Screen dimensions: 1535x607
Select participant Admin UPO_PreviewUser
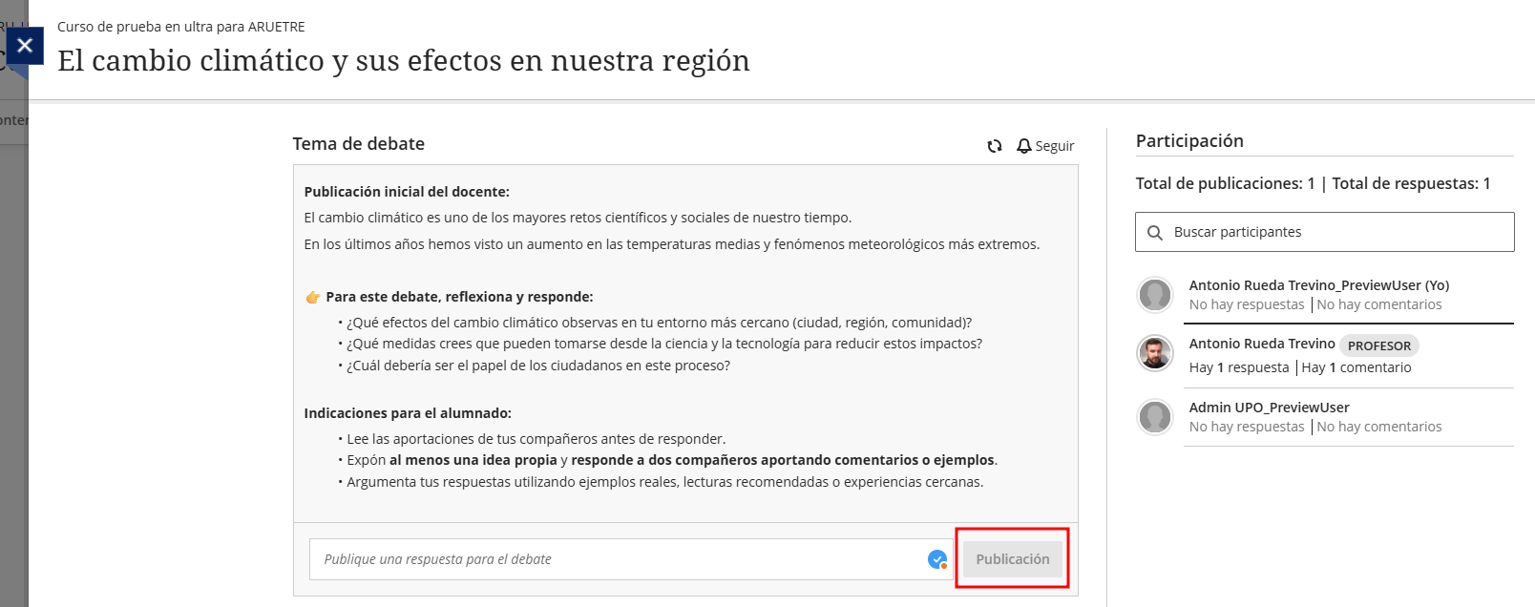click(x=1269, y=408)
